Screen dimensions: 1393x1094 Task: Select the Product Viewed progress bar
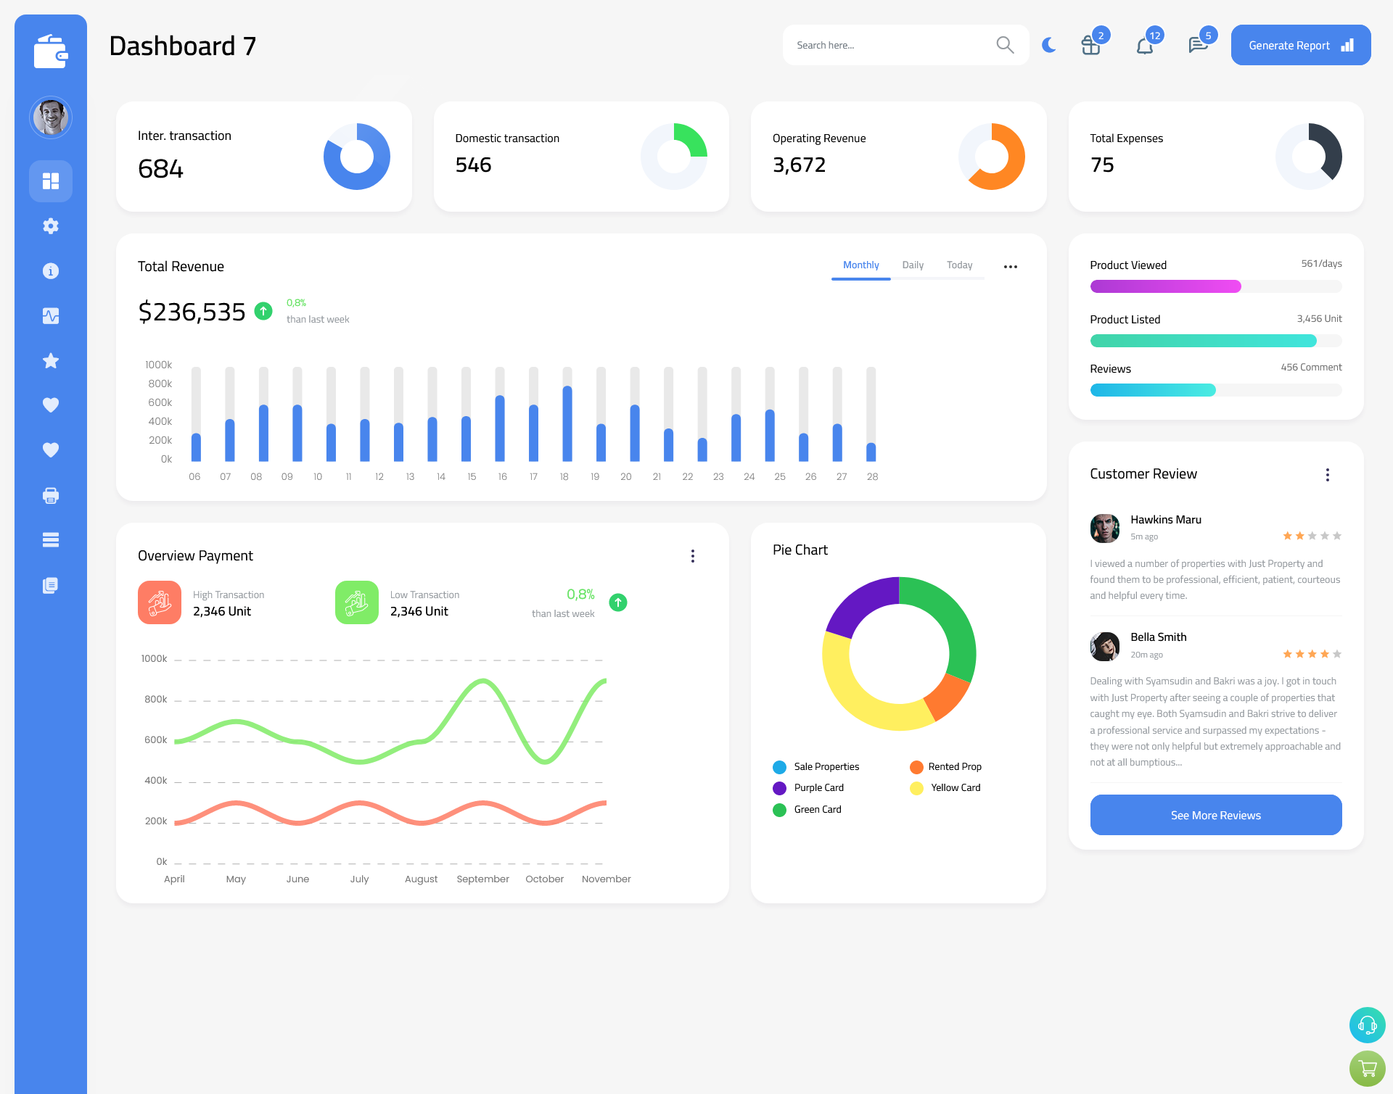(1215, 286)
